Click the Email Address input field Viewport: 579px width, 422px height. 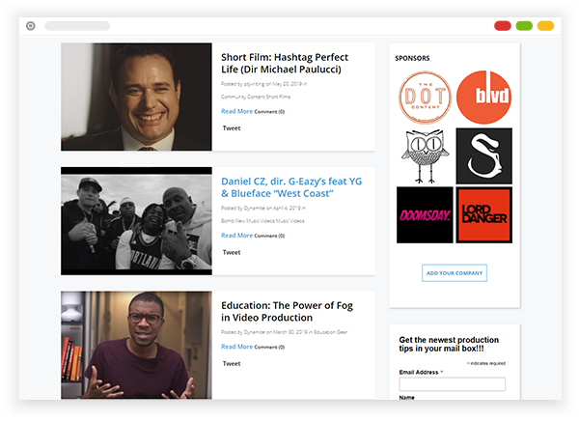click(452, 384)
